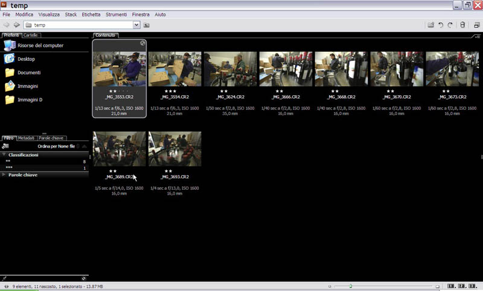This screenshot has height=291, width=483.
Task: Collapse the Classificazioni section
Action: coord(4,155)
